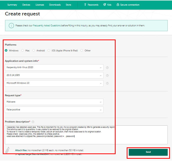The image size is (172, 161).
Task: Click the Platforms label
Action: (11, 45)
